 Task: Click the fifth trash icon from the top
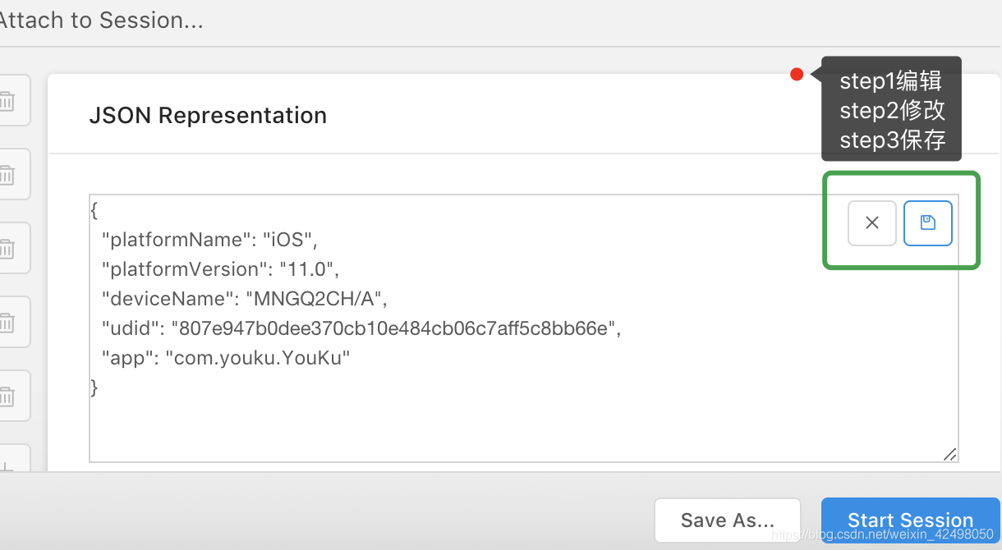coord(7,396)
